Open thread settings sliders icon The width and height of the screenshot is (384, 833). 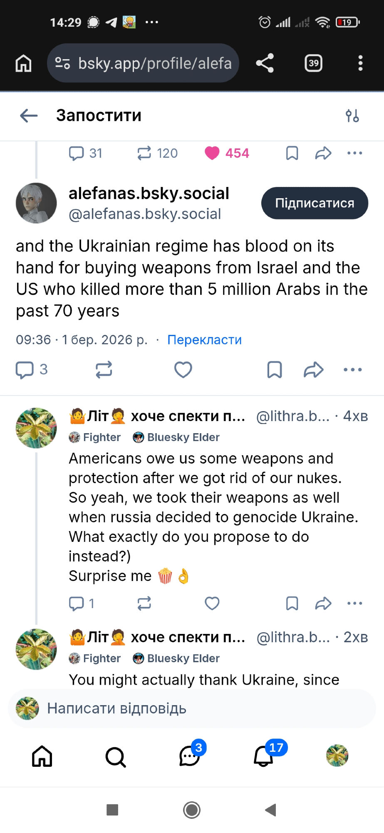pos(352,115)
